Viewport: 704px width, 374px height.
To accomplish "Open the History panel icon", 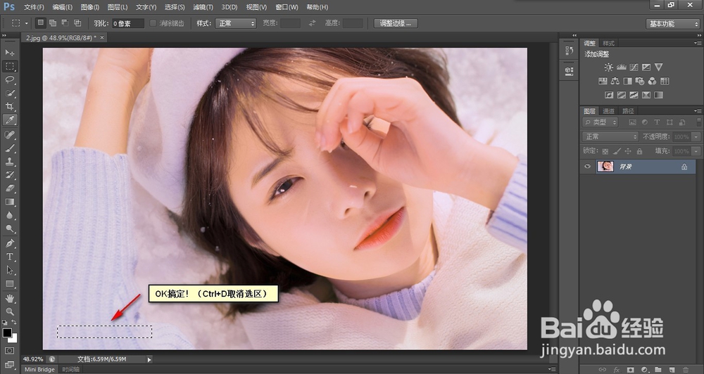I will pyautogui.click(x=570, y=51).
